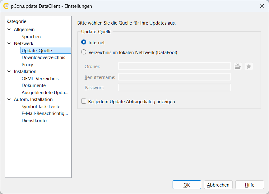Click the star favorites icon beside Ordner
The image size is (269, 194).
[249, 67]
